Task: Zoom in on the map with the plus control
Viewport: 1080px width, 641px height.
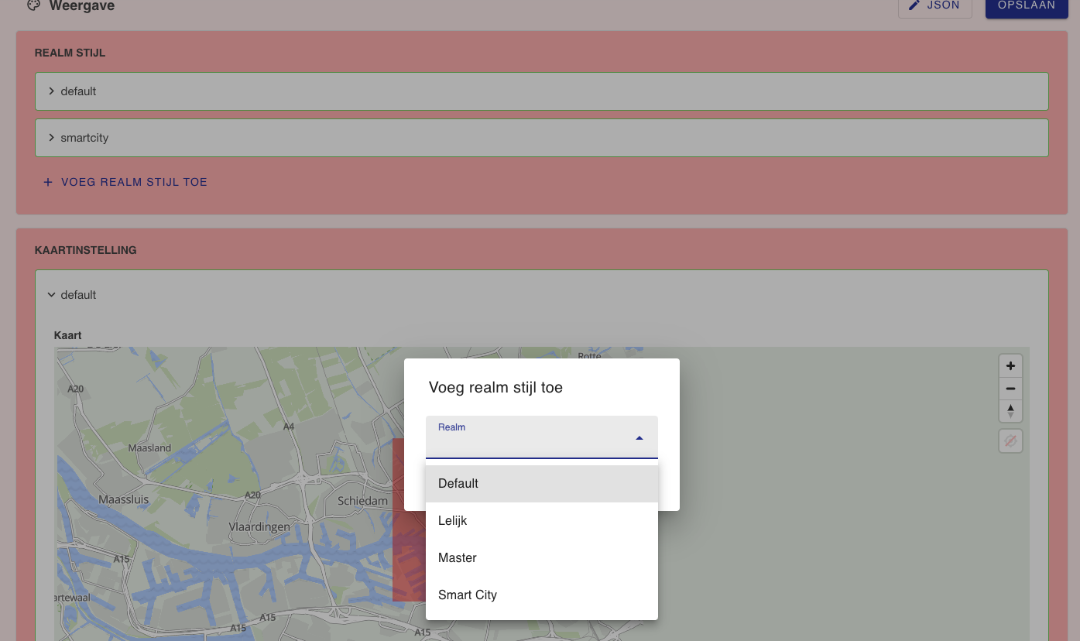Action: tap(1010, 365)
